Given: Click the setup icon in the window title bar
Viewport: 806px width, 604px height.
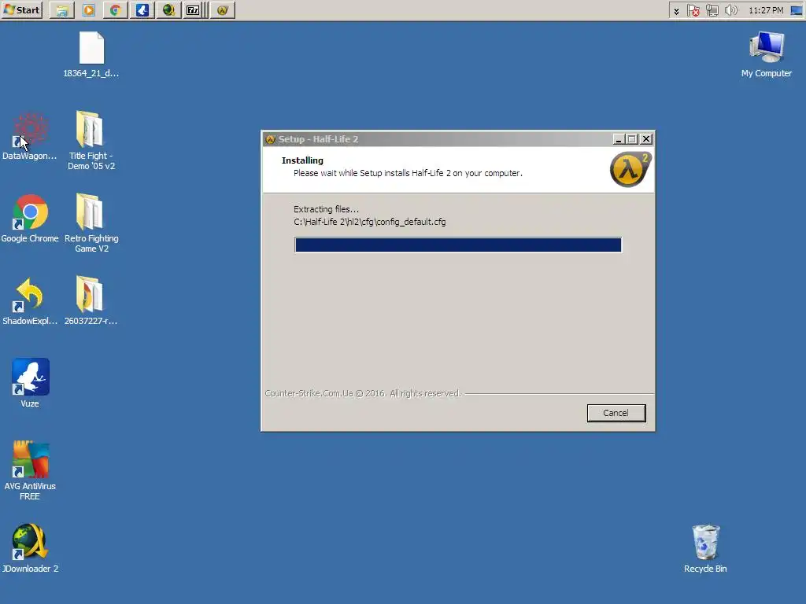Looking at the screenshot, I should (x=271, y=139).
